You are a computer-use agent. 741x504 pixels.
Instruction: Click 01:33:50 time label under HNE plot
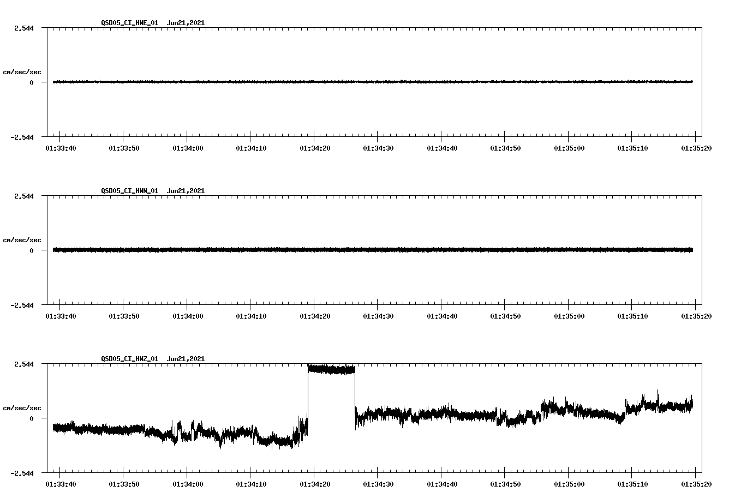coord(124,148)
